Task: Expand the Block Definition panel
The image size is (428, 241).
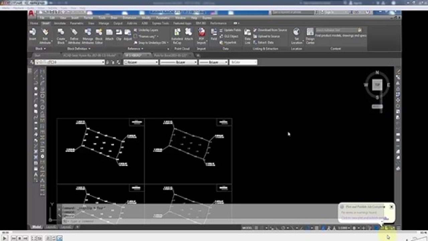Action: pyautogui.click(x=79, y=49)
